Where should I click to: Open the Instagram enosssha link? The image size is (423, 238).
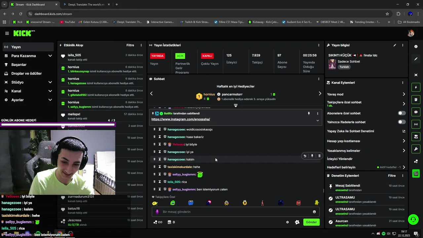[x=180, y=119]
